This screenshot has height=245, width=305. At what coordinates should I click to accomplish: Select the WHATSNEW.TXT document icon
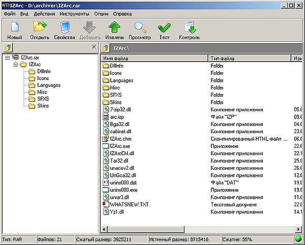pyautogui.click(x=106, y=204)
